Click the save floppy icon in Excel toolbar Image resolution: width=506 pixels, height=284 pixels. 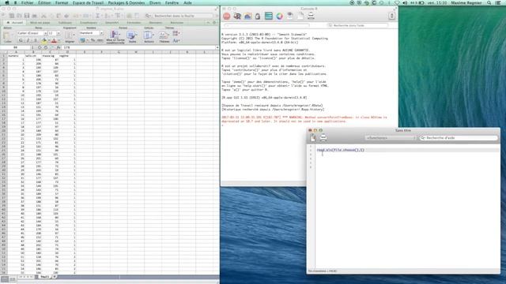pos(27,16)
